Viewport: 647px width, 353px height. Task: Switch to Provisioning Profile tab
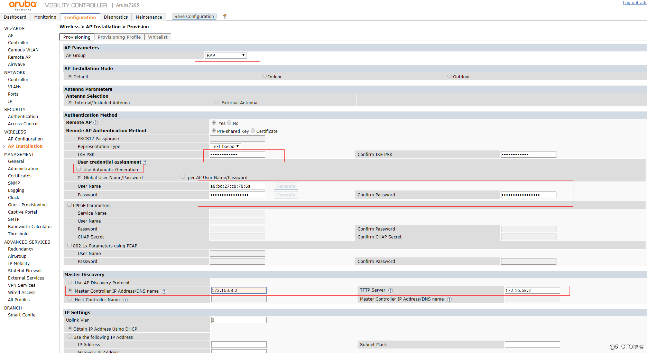pyautogui.click(x=119, y=37)
